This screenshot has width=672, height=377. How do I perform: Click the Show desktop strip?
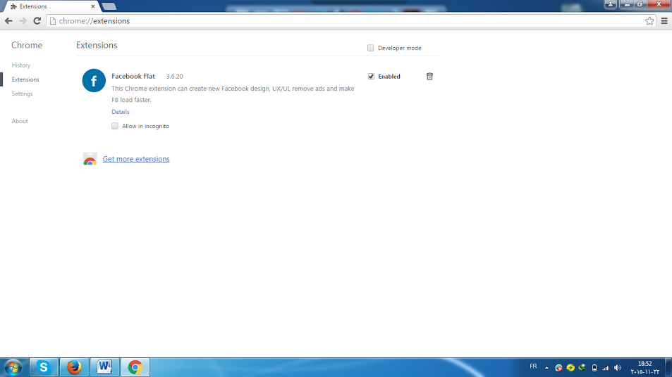tap(668, 367)
